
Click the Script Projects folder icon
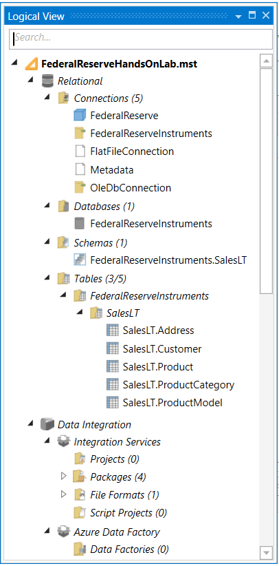80,512
